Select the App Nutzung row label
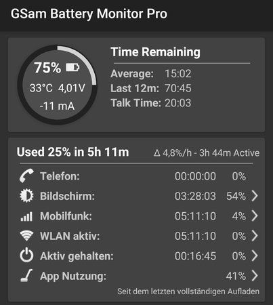The width and height of the screenshot is (273, 305). click(73, 277)
